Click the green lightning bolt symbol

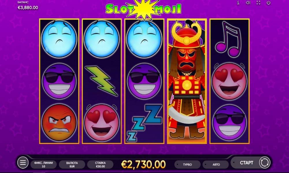101,81
